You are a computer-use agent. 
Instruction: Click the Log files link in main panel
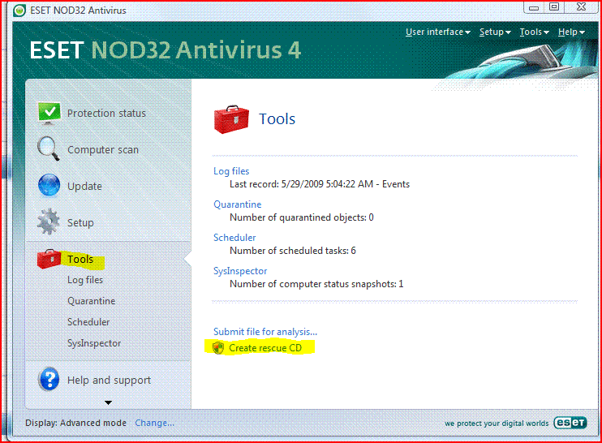231,171
